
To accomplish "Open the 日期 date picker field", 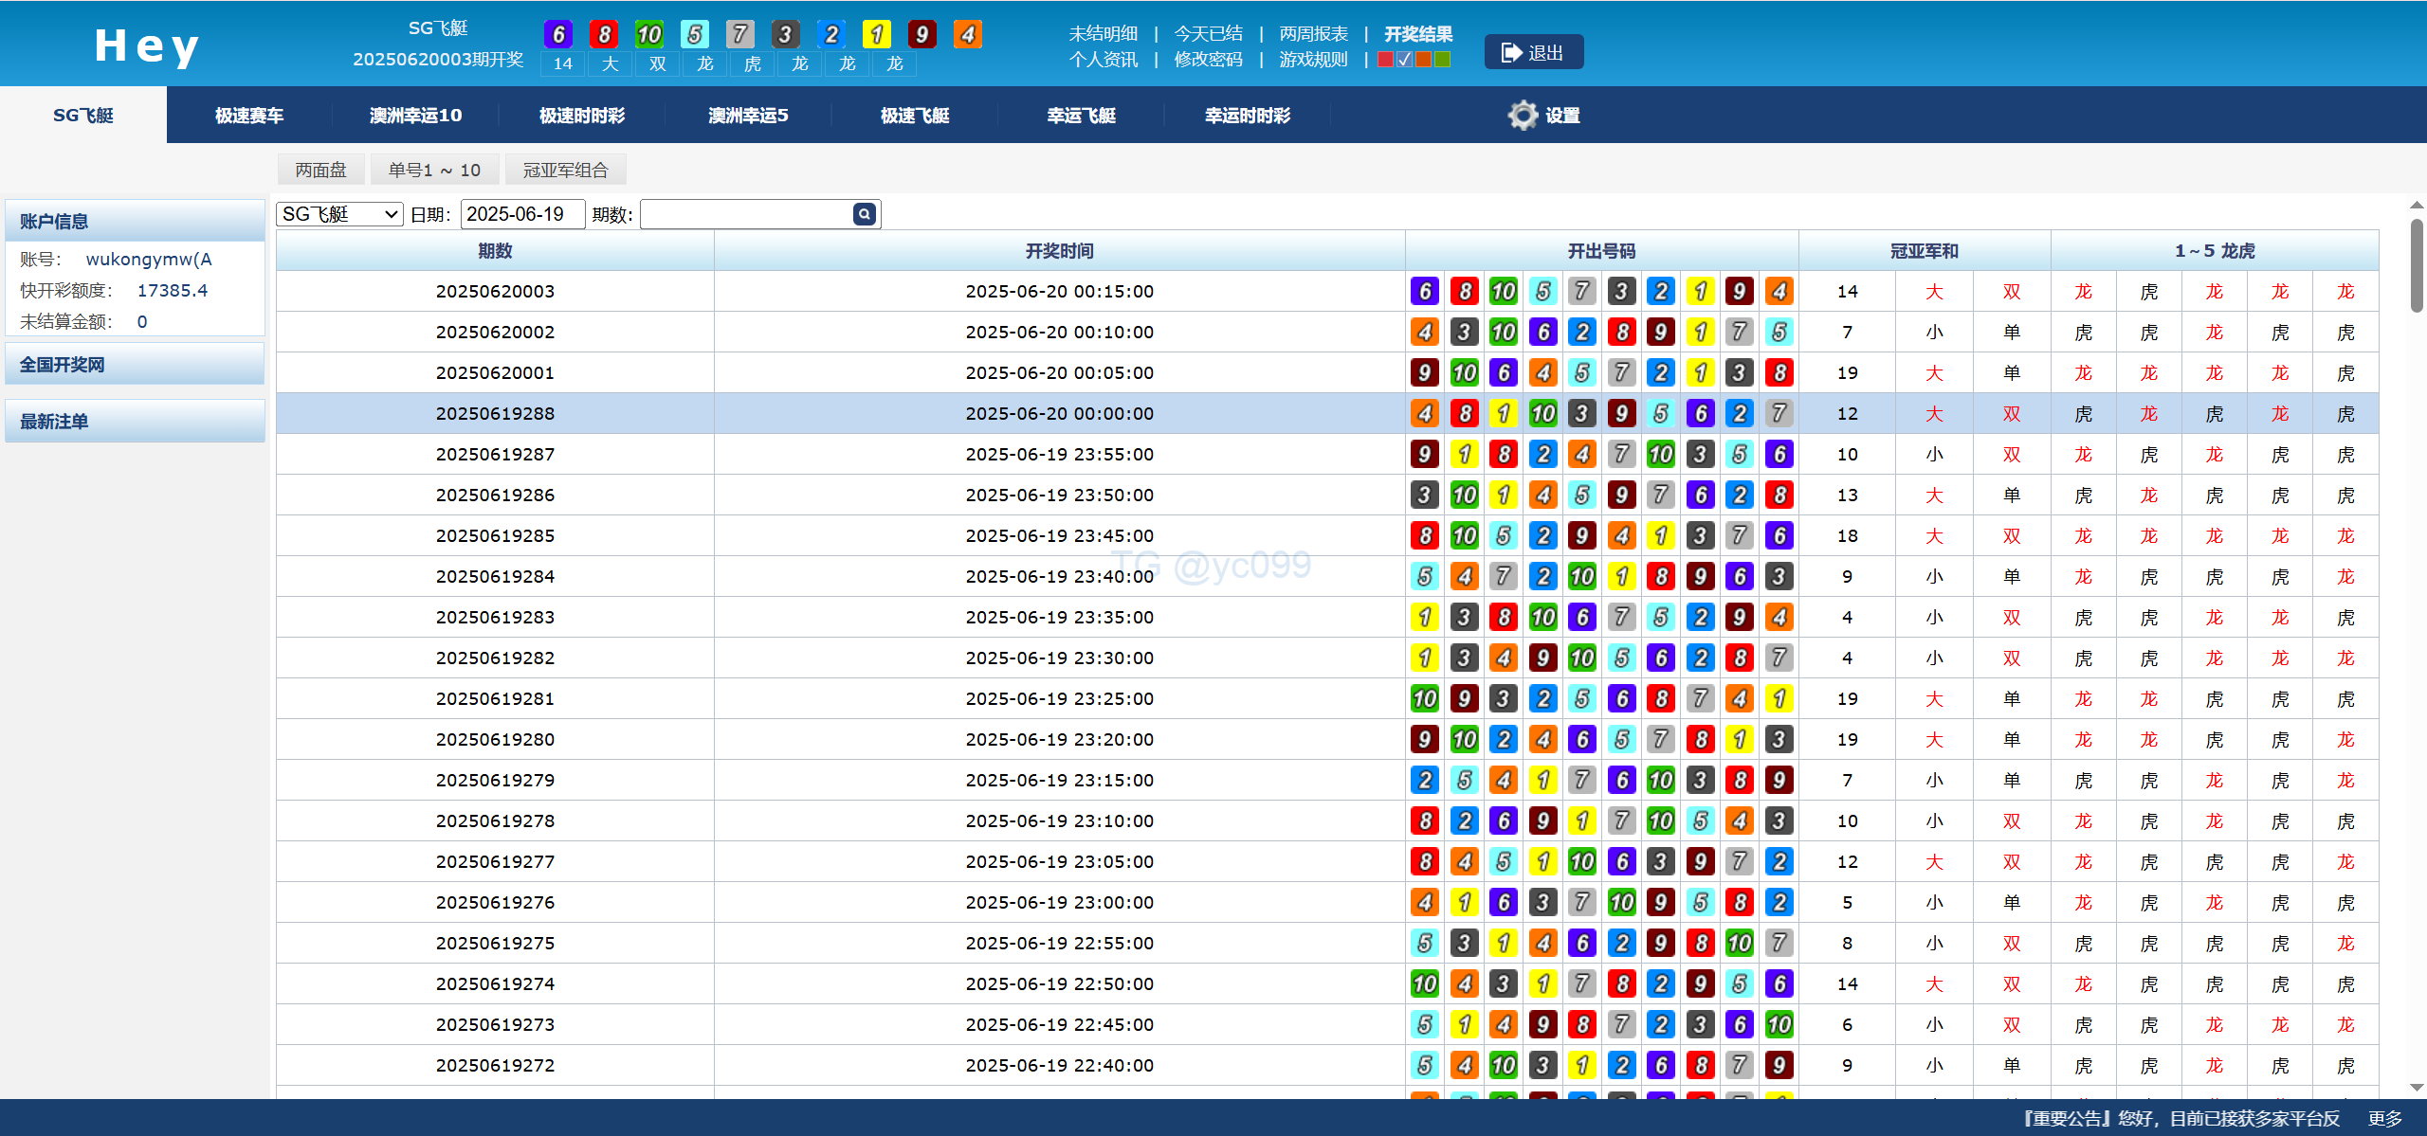I will click(x=522, y=214).
